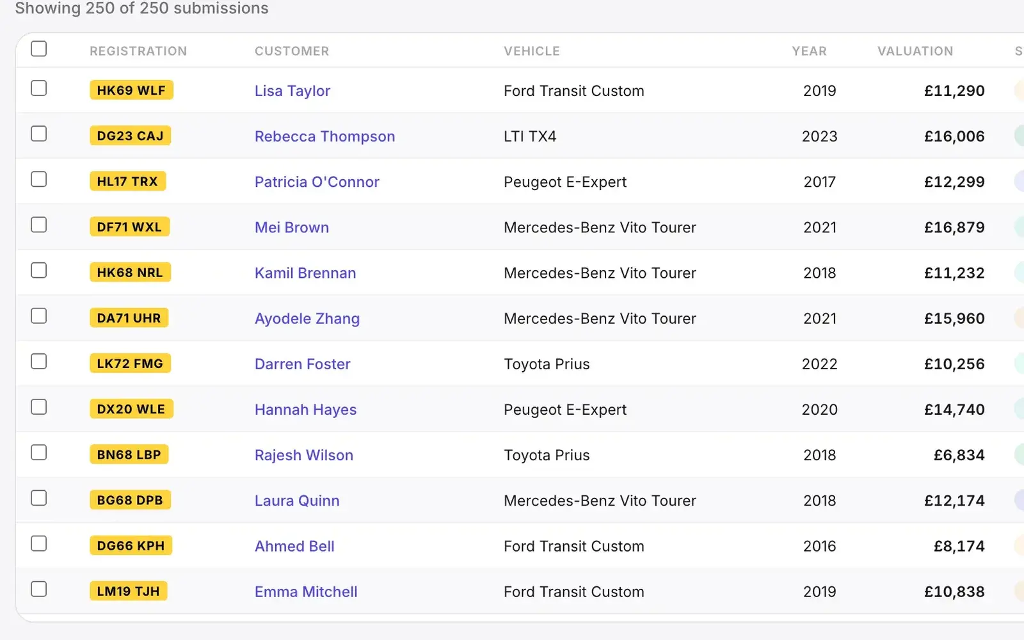Check box beside DG66 KPH
Image resolution: width=1024 pixels, height=640 pixels.
coord(39,543)
